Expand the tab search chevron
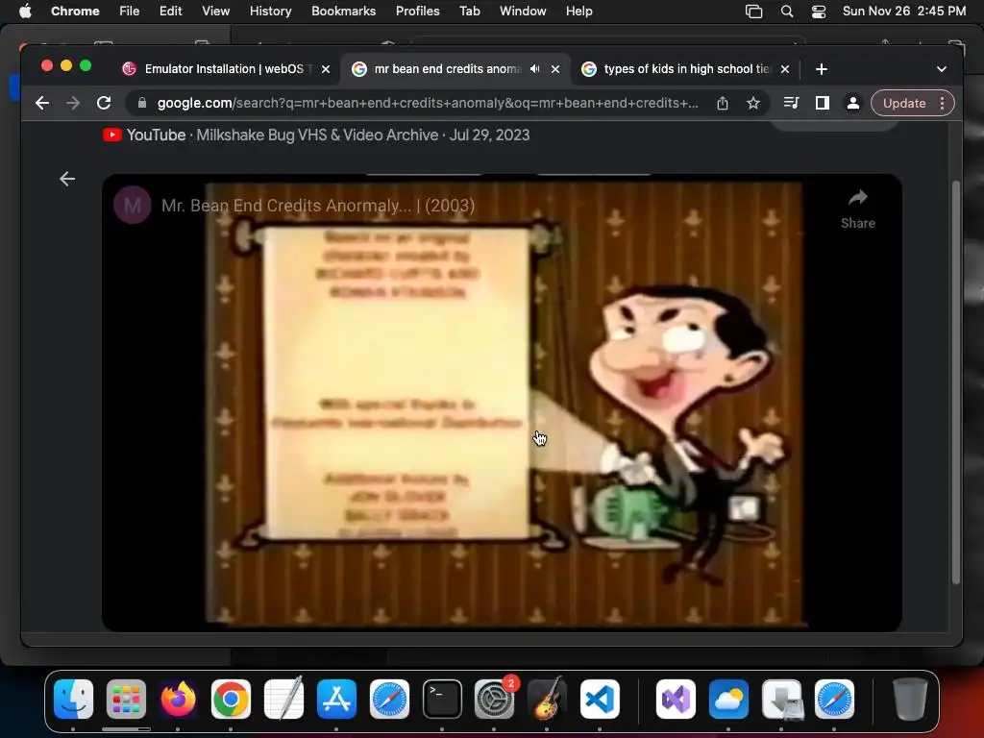The width and height of the screenshot is (984, 738). tap(942, 69)
